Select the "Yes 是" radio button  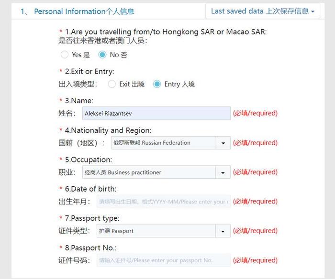65,54
